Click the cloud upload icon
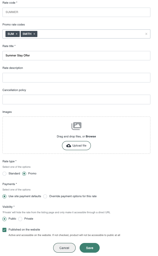The width and height of the screenshot is (158, 256). pyautogui.click(x=69, y=146)
